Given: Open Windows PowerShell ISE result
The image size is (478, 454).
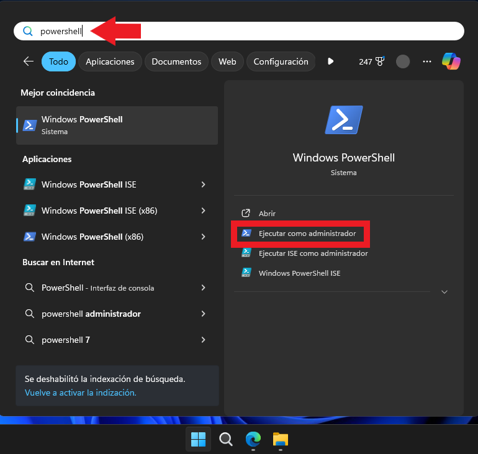Looking at the screenshot, I should pyautogui.click(x=88, y=184).
